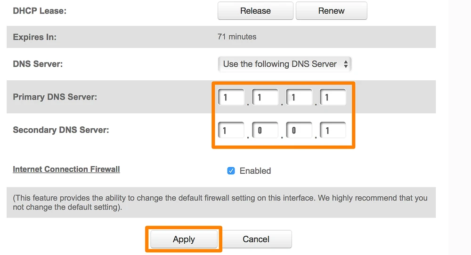The image size is (471, 255).
Task: Open the DNS Server dropdown menu
Action: pyautogui.click(x=284, y=64)
